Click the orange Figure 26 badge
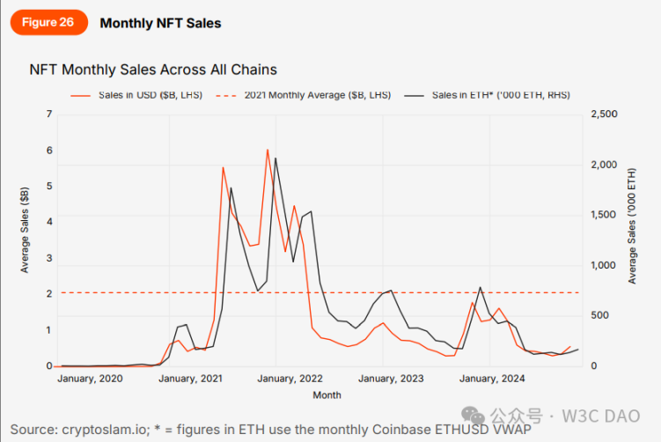Screen dimensions: 661x442 point(48,23)
